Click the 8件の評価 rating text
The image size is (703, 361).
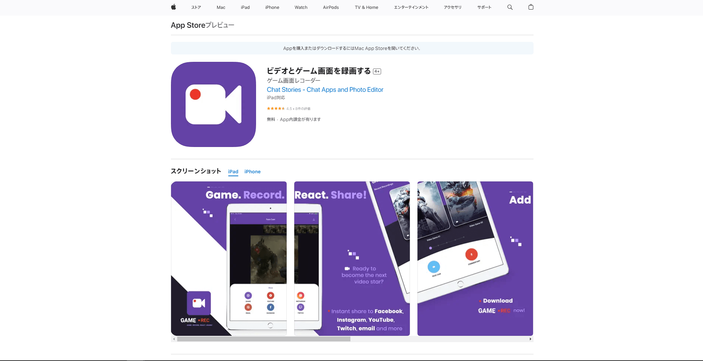tap(303, 108)
